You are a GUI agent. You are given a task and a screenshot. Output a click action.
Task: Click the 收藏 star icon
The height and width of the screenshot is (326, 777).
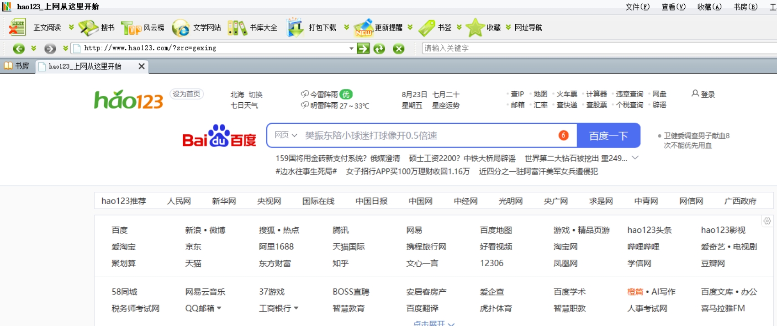(x=475, y=27)
